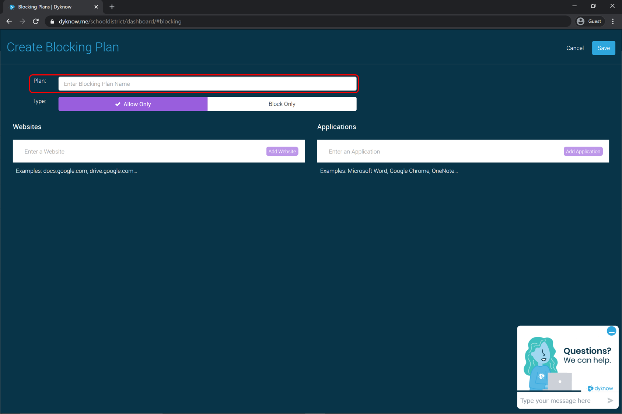Screen dimensions: 622x414
Task: Click the browser back arrow
Action: [x=9, y=21]
